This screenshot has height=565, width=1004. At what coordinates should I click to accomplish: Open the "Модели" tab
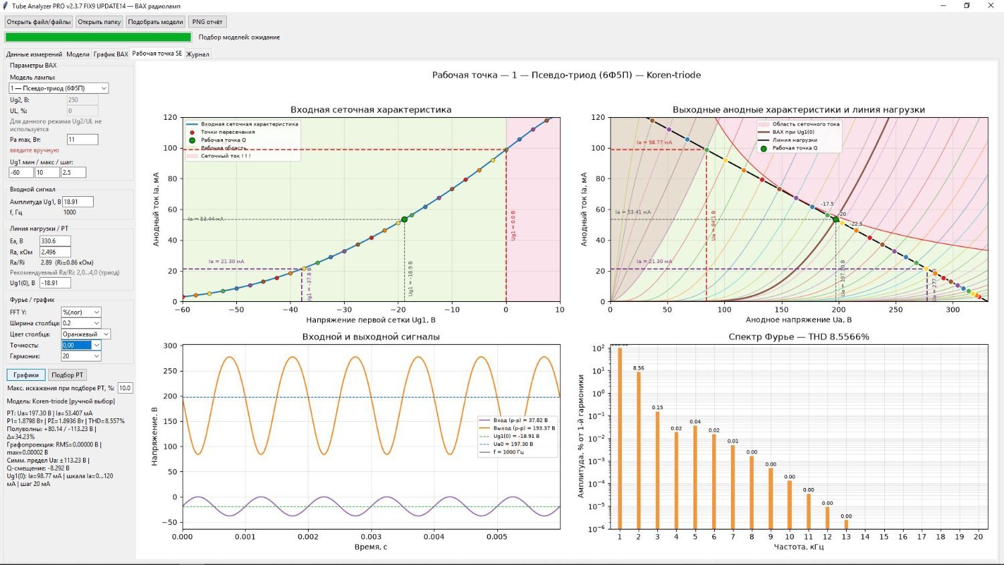(x=78, y=54)
